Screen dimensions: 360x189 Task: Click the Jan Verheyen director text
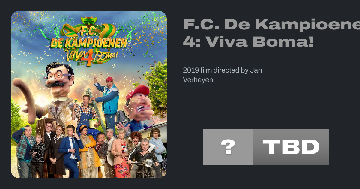222,75
